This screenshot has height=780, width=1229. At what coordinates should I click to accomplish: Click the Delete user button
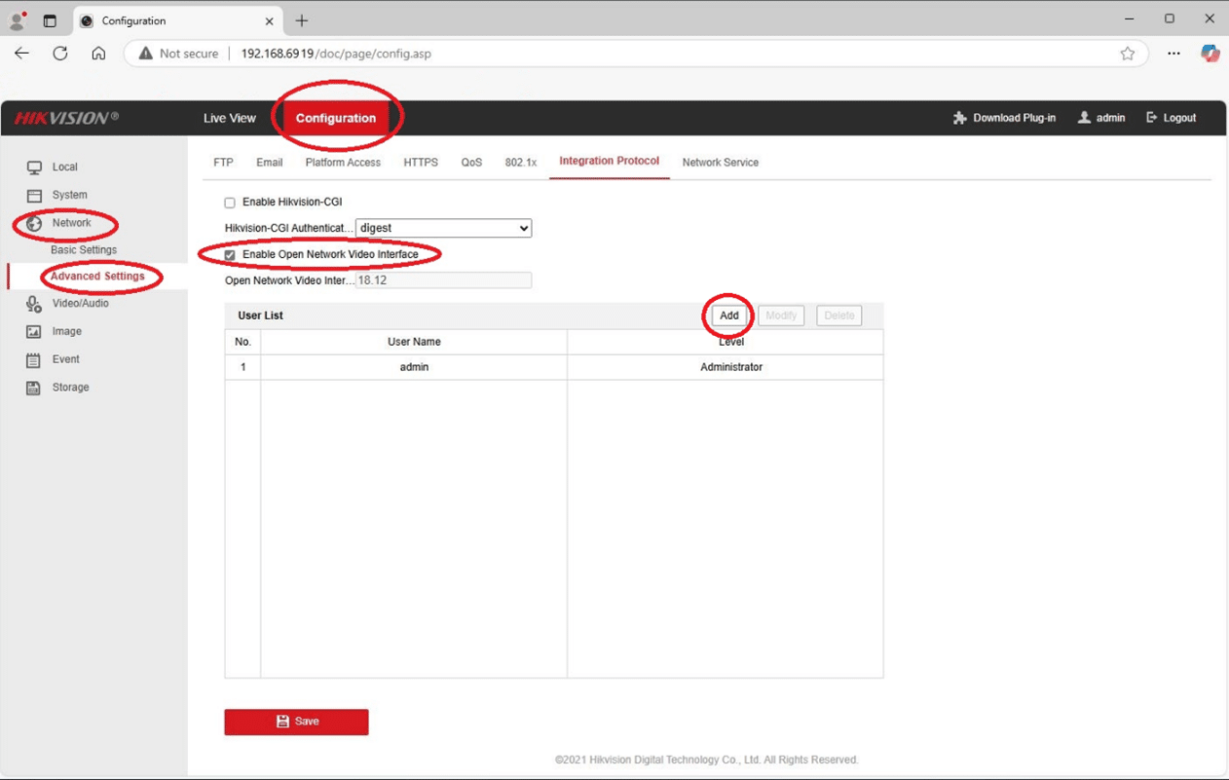point(839,316)
